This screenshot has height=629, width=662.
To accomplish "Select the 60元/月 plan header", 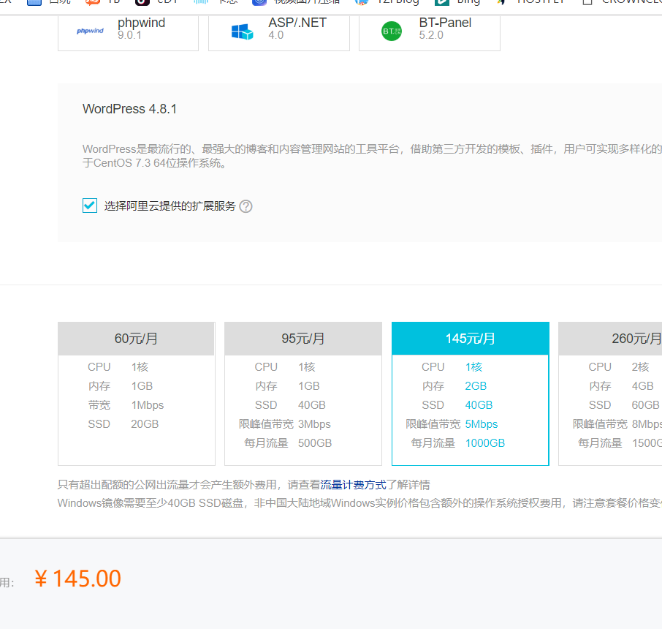I will (136, 339).
